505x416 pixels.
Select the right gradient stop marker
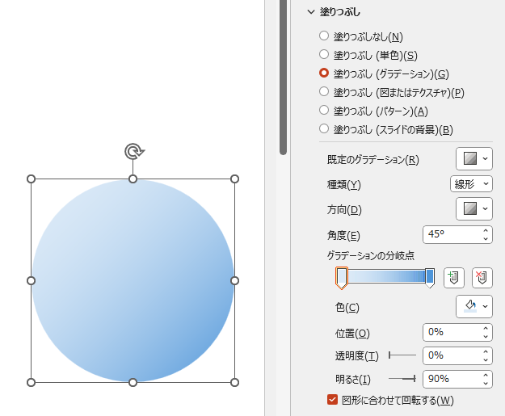point(430,278)
